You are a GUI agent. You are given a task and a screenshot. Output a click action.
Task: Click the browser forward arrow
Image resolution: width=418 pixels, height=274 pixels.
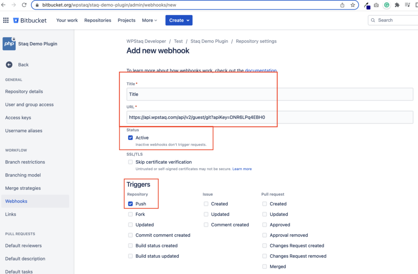pyautogui.click(x=13, y=5)
